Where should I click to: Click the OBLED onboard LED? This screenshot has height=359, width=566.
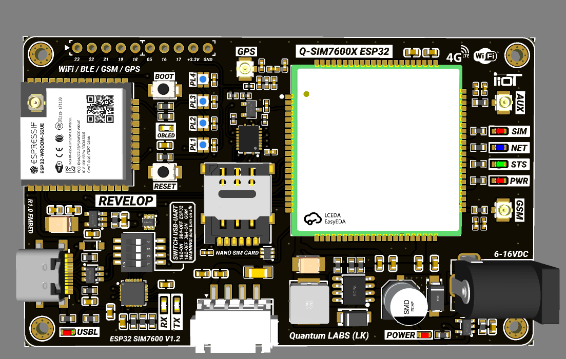166,128
